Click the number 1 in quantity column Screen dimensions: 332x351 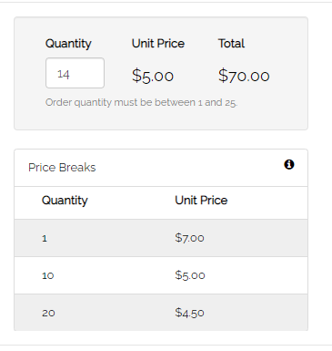(x=45, y=238)
